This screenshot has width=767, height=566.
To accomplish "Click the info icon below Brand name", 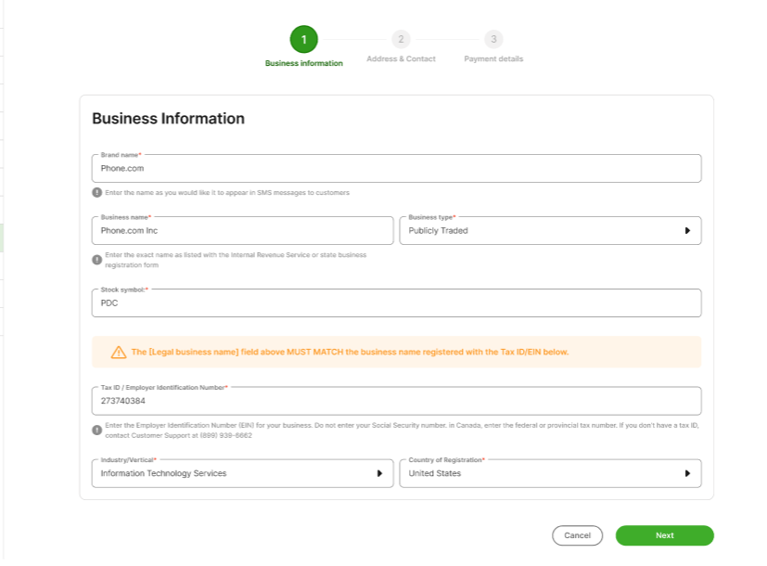I will pyautogui.click(x=96, y=193).
